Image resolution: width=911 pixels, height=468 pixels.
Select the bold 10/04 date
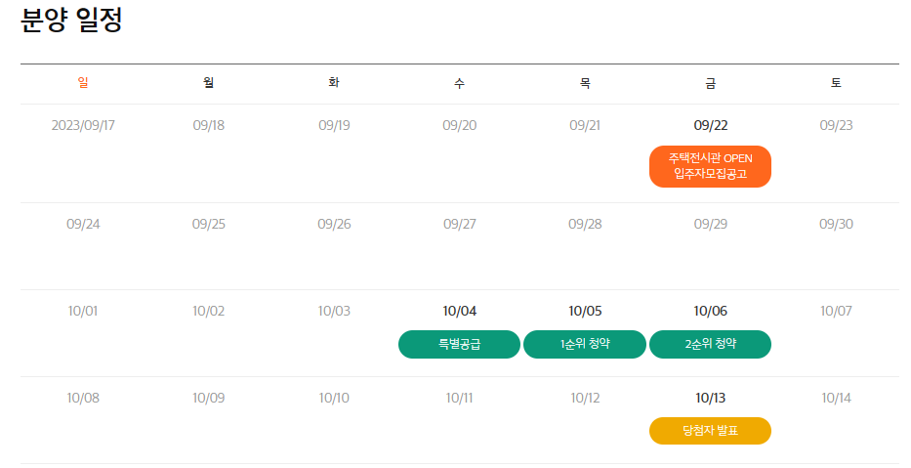(x=460, y=311)
